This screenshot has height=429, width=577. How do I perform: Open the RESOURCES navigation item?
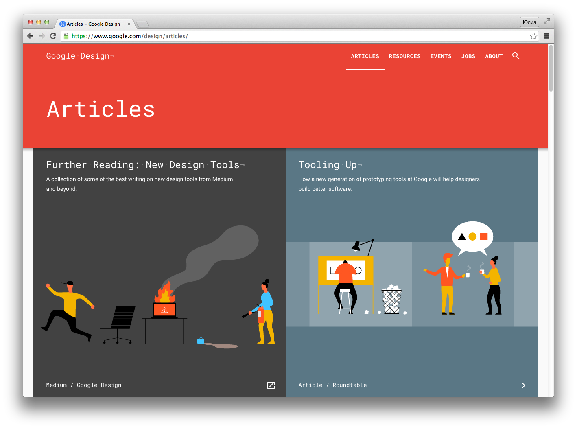pos(404,56)
